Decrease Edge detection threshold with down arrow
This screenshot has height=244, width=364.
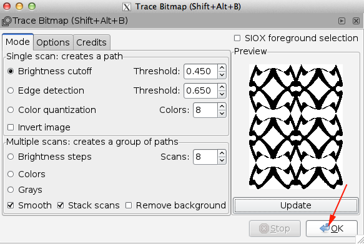point(222,94)
